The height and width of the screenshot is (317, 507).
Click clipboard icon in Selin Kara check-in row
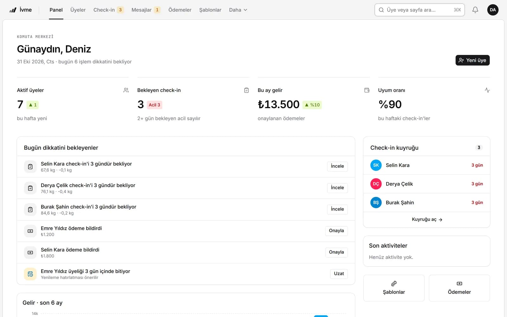pyautogui.click(x=30, y=166)
